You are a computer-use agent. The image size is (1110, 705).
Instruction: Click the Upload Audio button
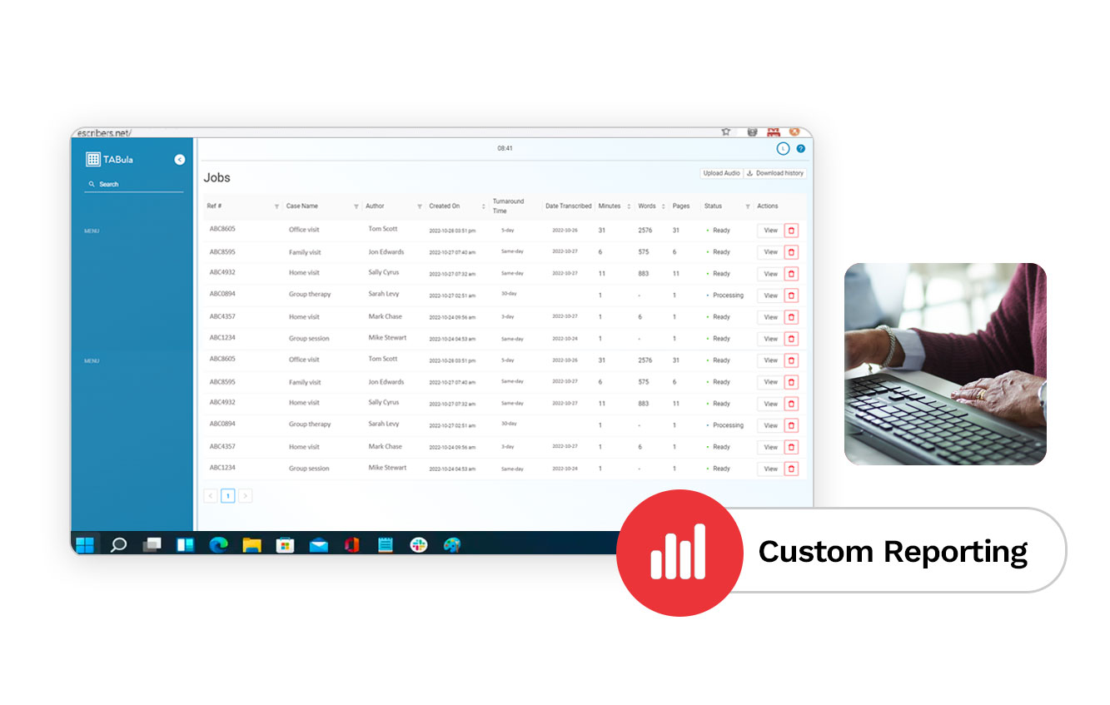click(x=721, y=173)
